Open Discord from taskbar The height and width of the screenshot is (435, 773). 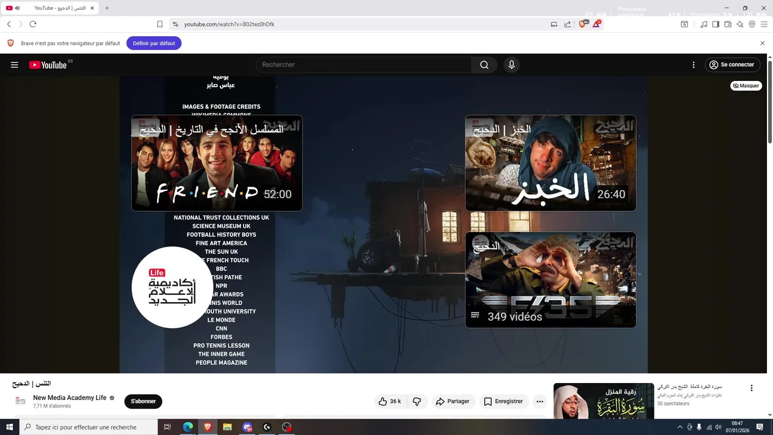click(247, 427)
